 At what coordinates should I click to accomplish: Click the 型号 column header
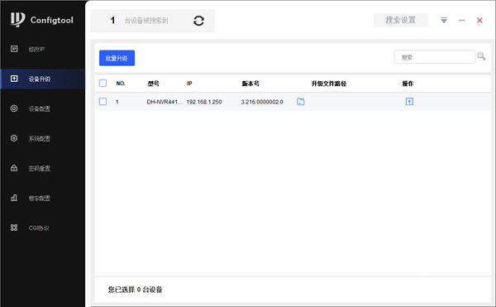pos(154,84)
